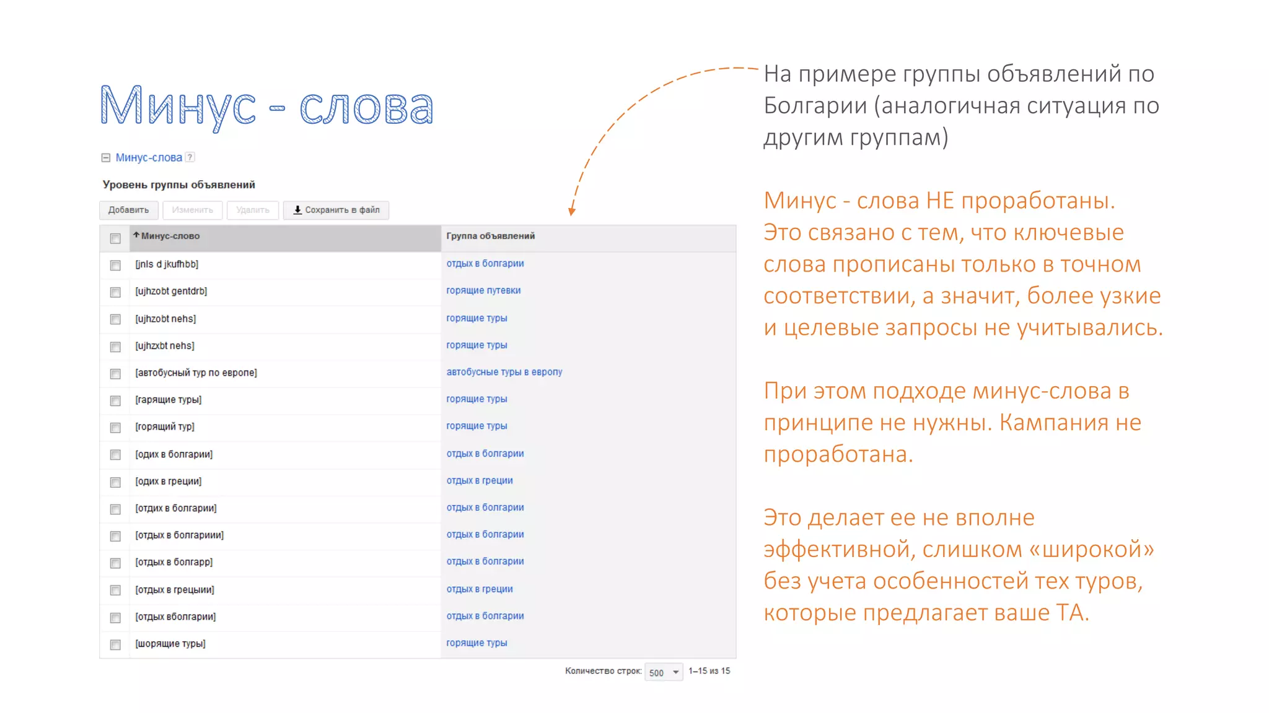This screenshot has width=1269, height=713.
Task: Check the [одих в болгарии] row checkbox
Action: pyautogui.click(x=115, y=455)
